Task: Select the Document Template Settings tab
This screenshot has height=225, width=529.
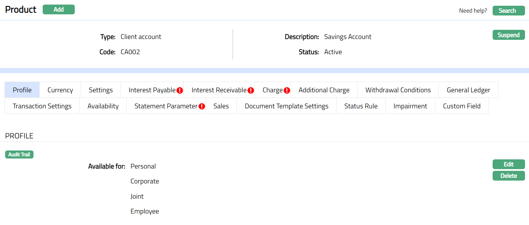Action: point(286,106)
